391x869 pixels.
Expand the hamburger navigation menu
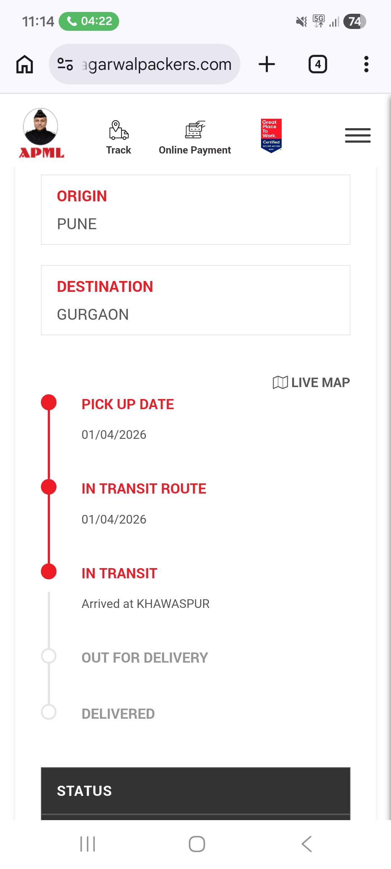(x=357, y=135)
